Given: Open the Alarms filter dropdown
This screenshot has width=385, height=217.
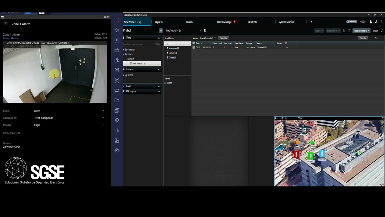Looking at the screenshot, I should [208, 38].
